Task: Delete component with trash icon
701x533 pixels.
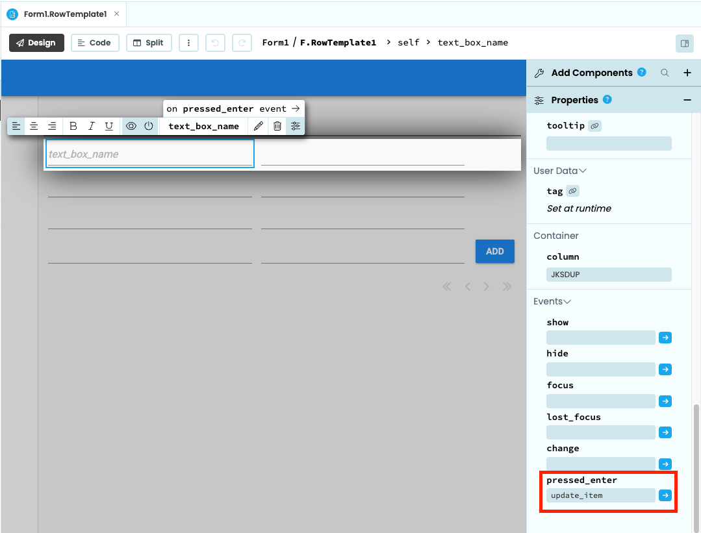Action: coord(277,126)
